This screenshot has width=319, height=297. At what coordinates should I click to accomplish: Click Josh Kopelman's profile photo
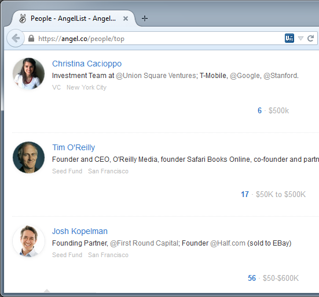coord(28,241)
